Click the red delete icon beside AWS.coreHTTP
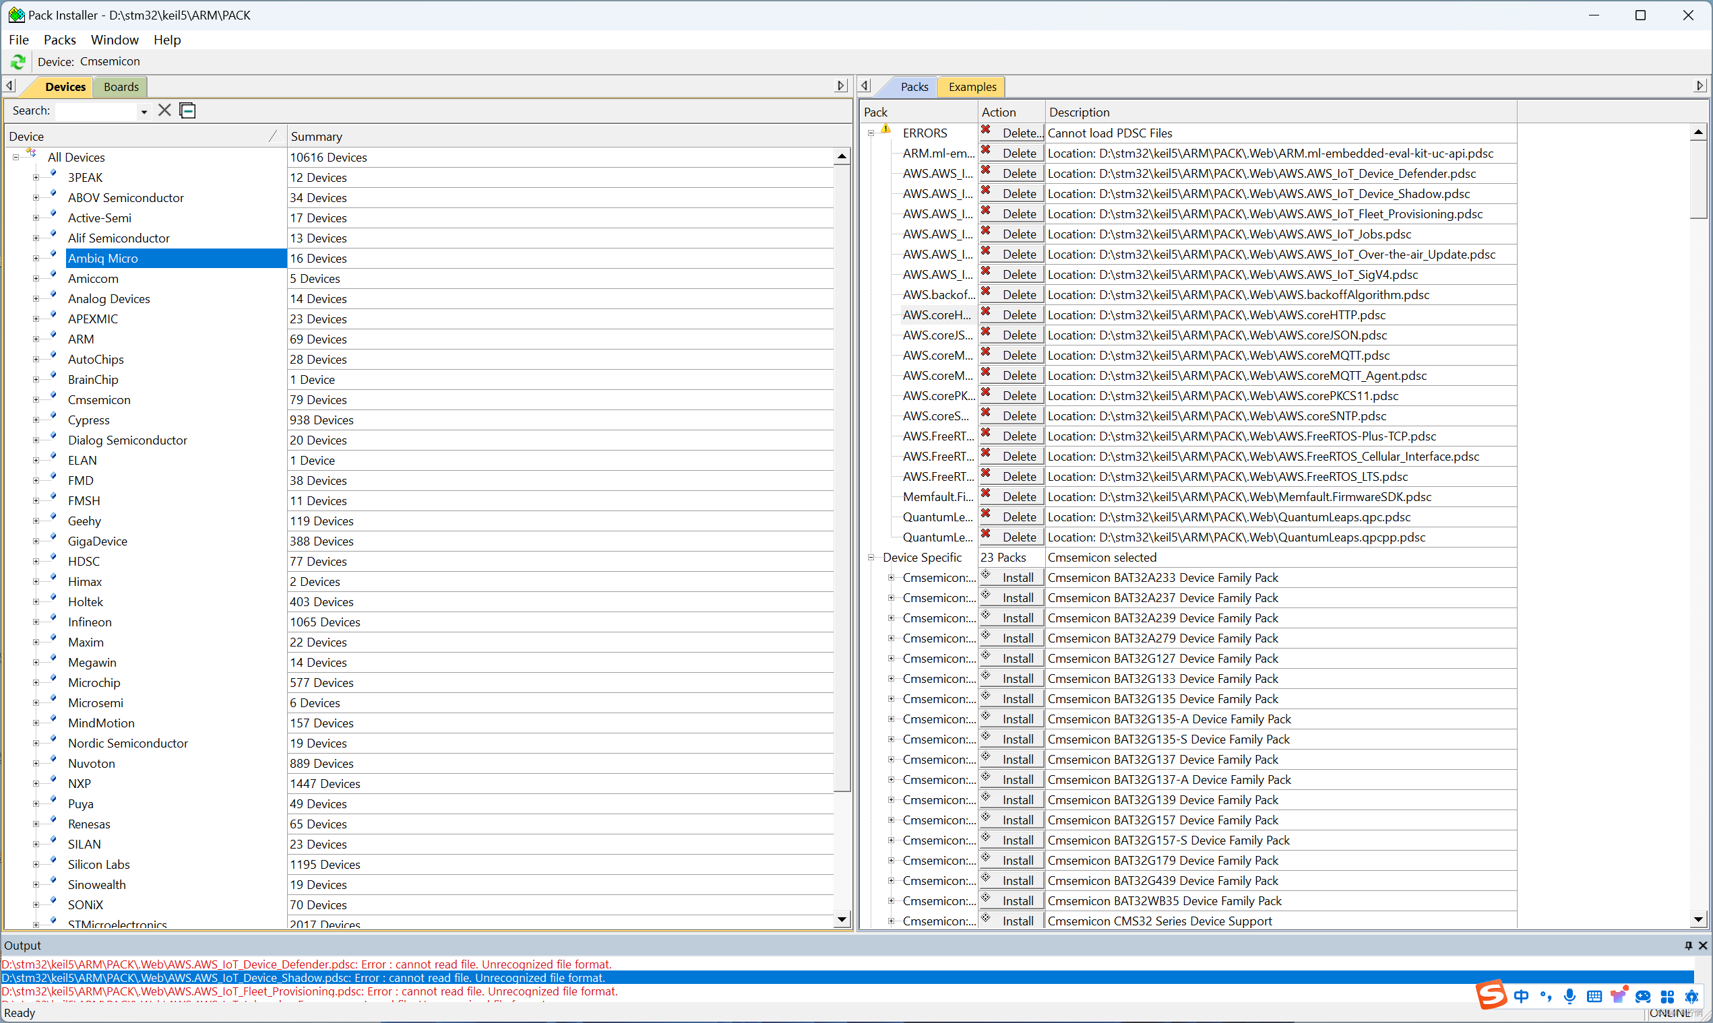1713x1023 pixels. tap(986, 315)
